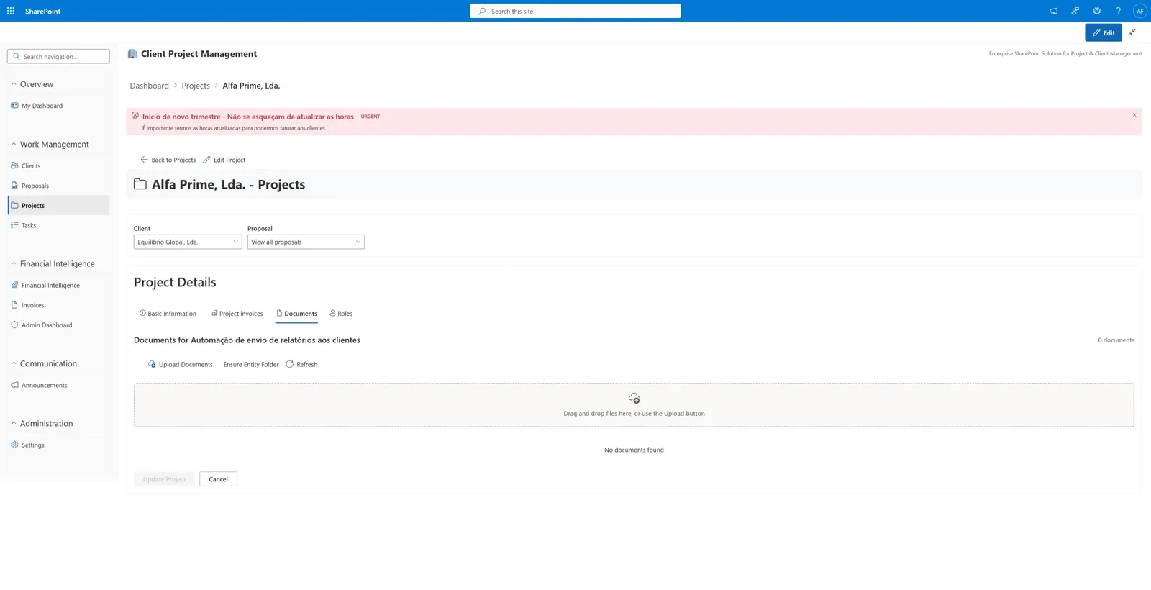Switch to Project invoices tab
Viewport: 1151px width, 590px height.
tap(237, 314)
